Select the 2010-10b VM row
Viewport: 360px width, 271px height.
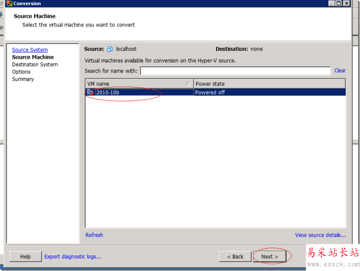click(x=216, y=92)
